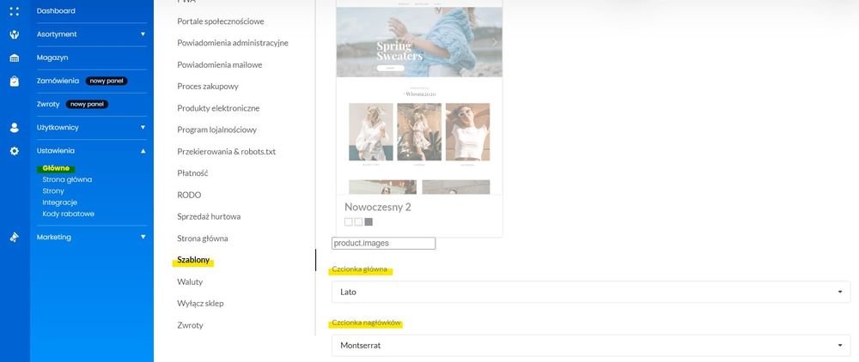This screenshot has width=859, height=362.
Task: Open Zamówienia section
Action: point(58,81)
